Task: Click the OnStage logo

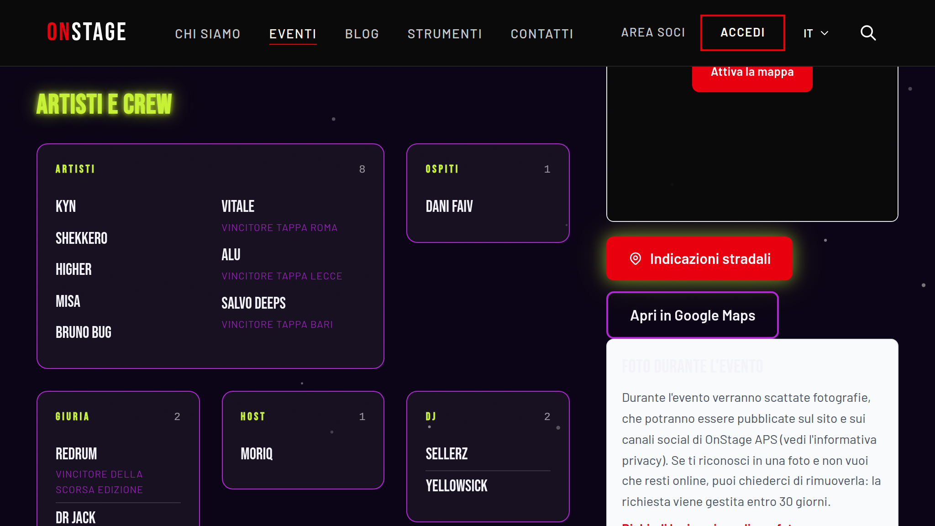Action: (x=87, y=32)
